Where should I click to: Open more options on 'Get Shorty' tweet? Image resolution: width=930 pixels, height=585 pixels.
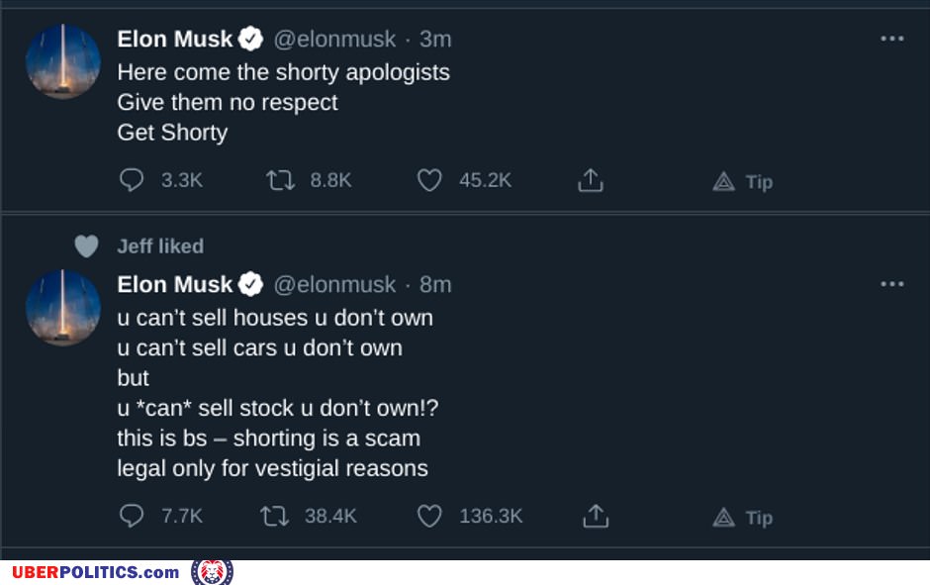pos(892,39)
